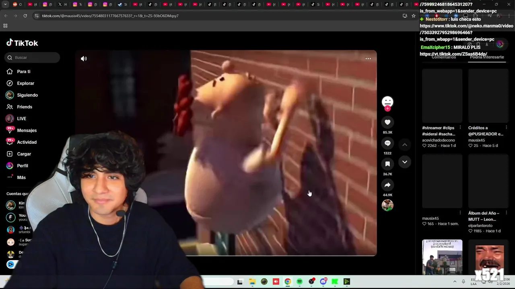Switch to the Reddit browser tab

pyautogui.click(x=17, y=4)
